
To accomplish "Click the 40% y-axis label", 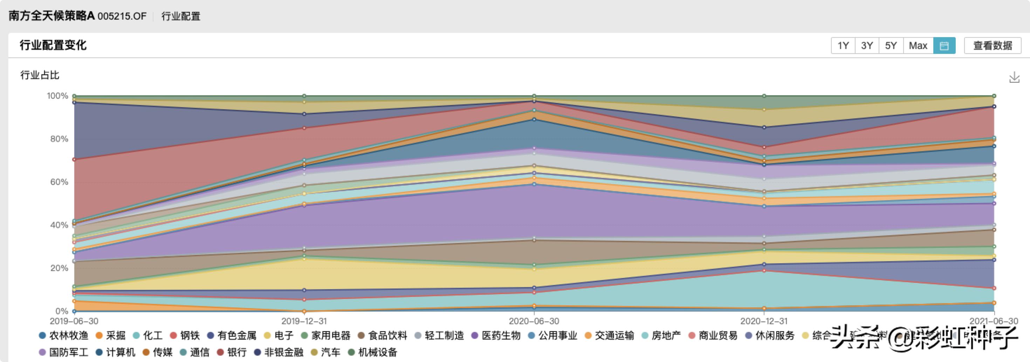I will coord(59,225).
